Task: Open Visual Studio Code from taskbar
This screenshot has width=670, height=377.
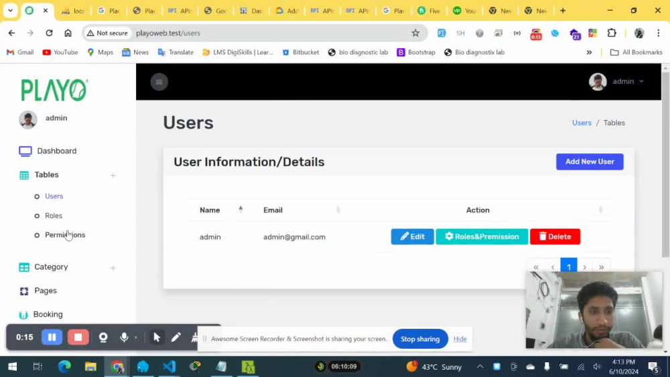Action: tap(170, 366)
